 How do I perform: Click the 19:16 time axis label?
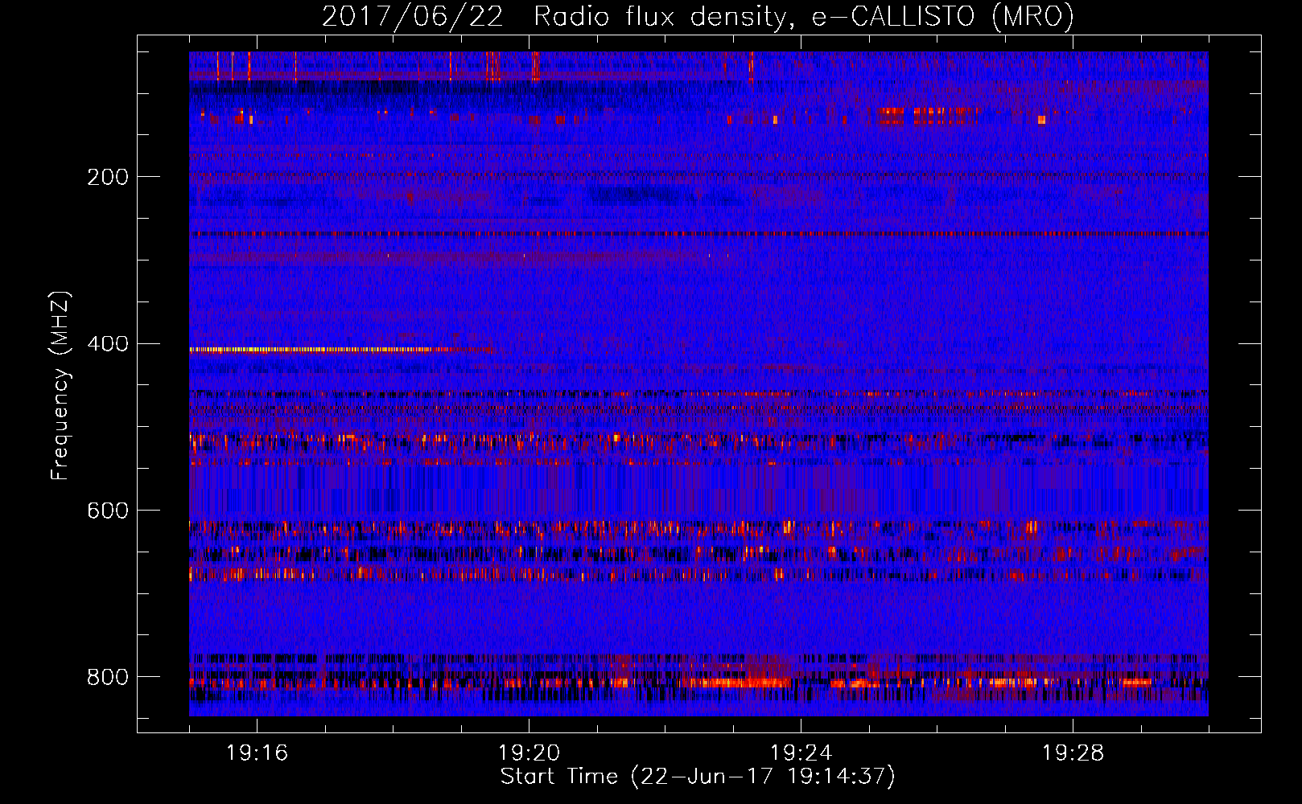(257, 753)
